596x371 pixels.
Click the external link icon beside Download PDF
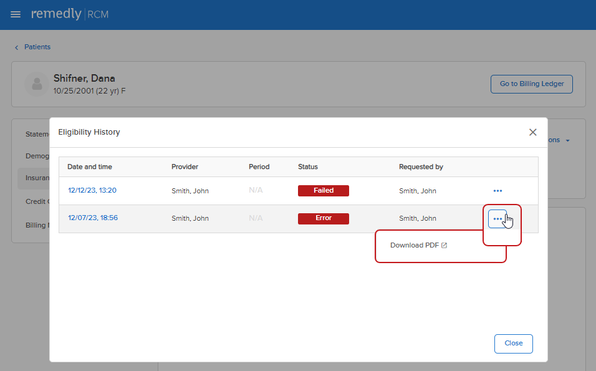click(x=445, y=246)
